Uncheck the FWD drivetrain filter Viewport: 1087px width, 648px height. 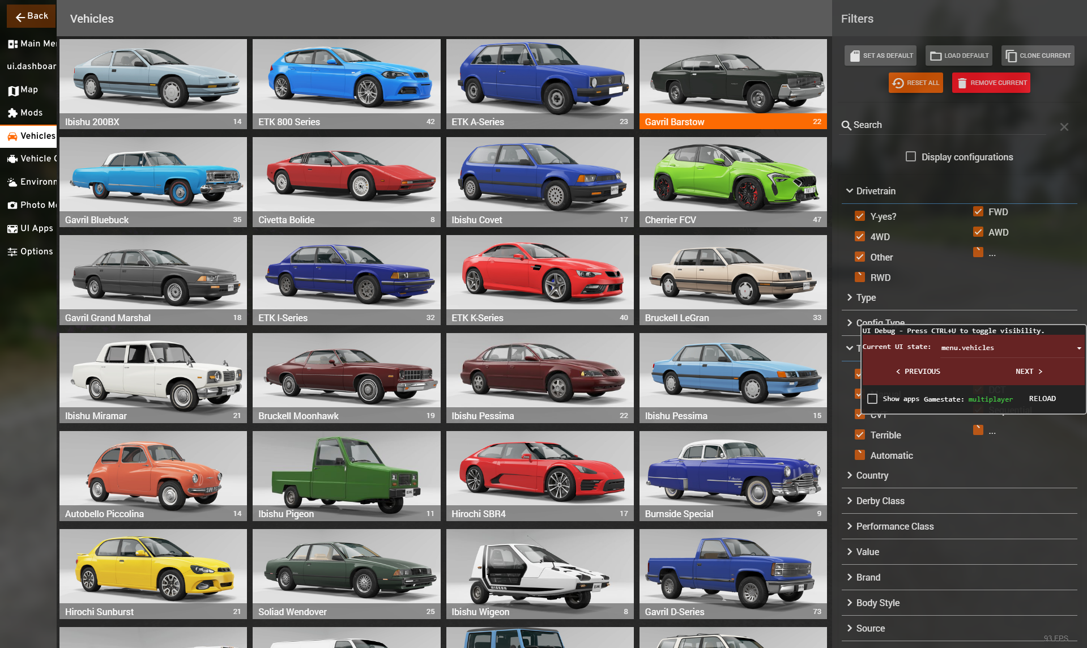978,211
